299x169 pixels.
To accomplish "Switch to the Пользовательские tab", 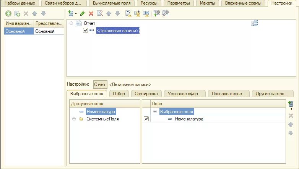I will (x=228, y=94).
